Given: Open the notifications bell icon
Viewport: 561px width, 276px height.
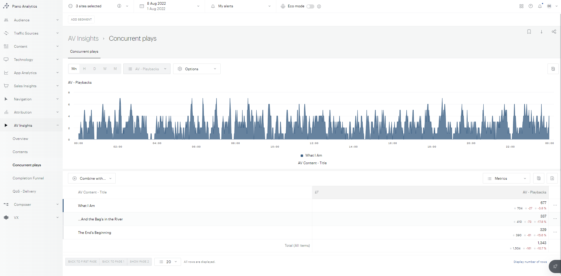Looking at the screenshot, I should click(x=540, y=6).
